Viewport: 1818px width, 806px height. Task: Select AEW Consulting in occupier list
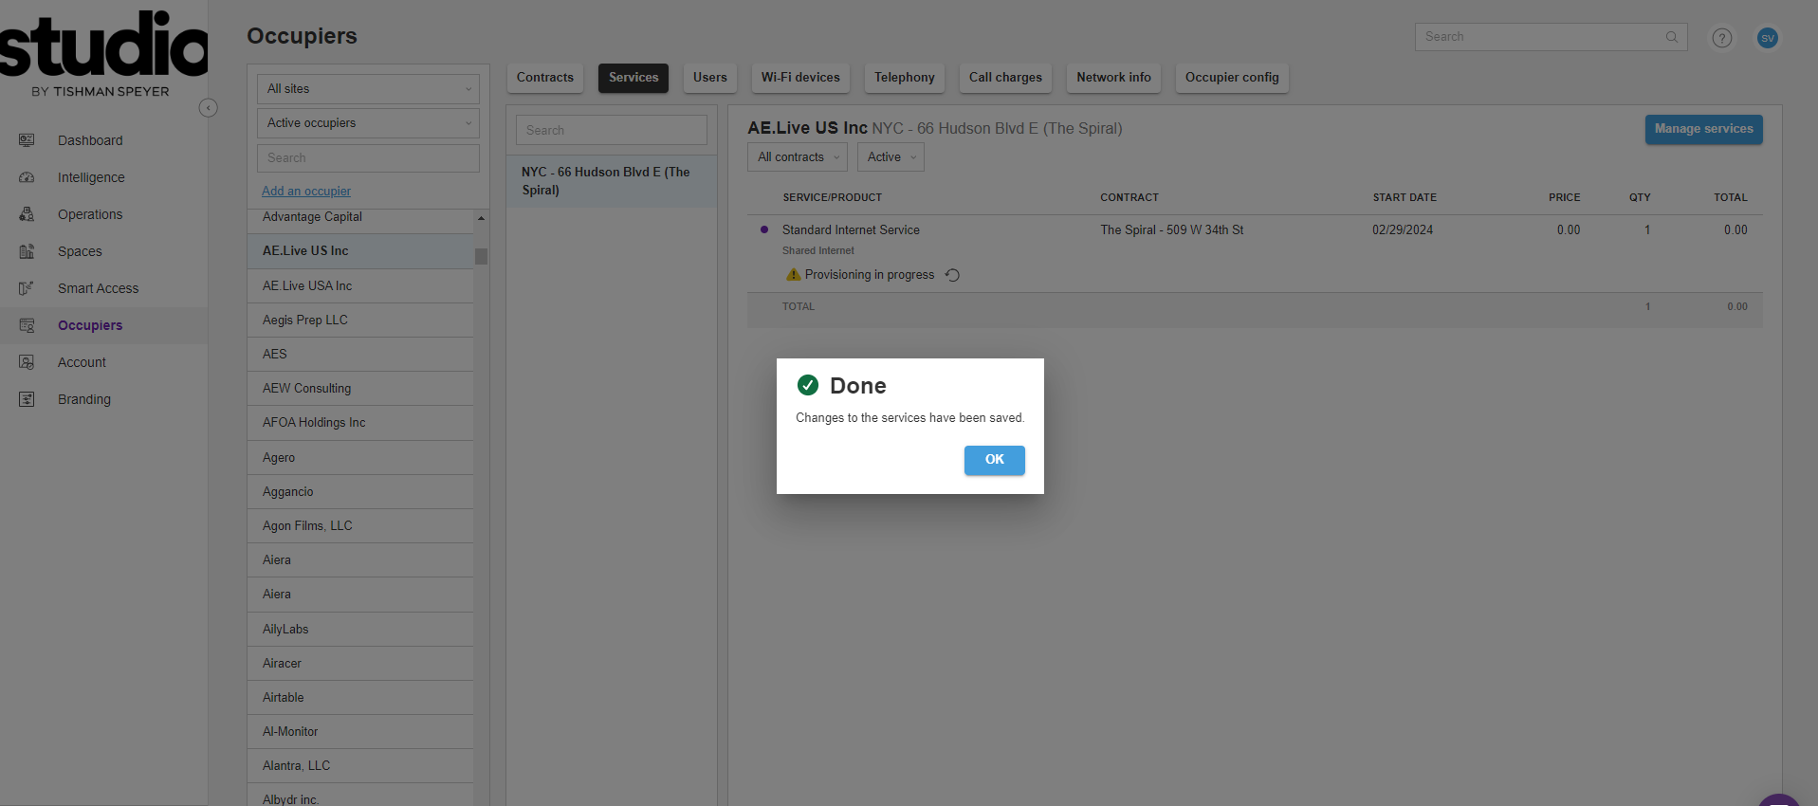point(306,389)
